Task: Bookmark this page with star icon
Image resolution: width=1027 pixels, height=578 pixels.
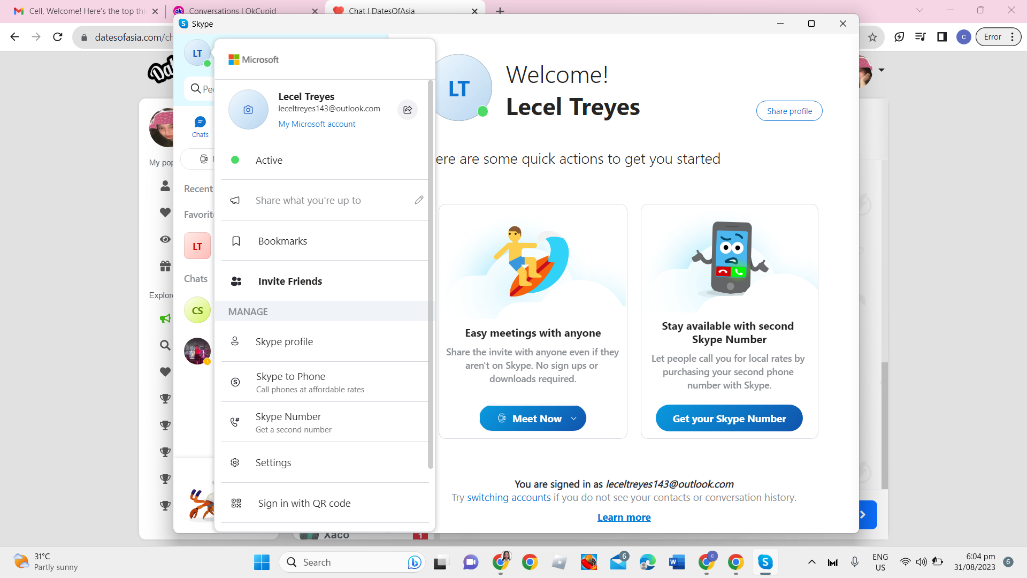Action: tap(872, 37)
